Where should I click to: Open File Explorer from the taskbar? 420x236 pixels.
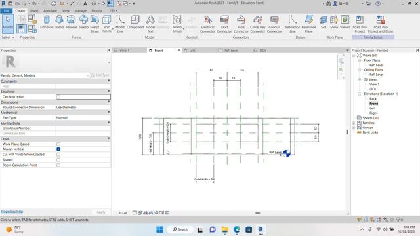(224, 229)
